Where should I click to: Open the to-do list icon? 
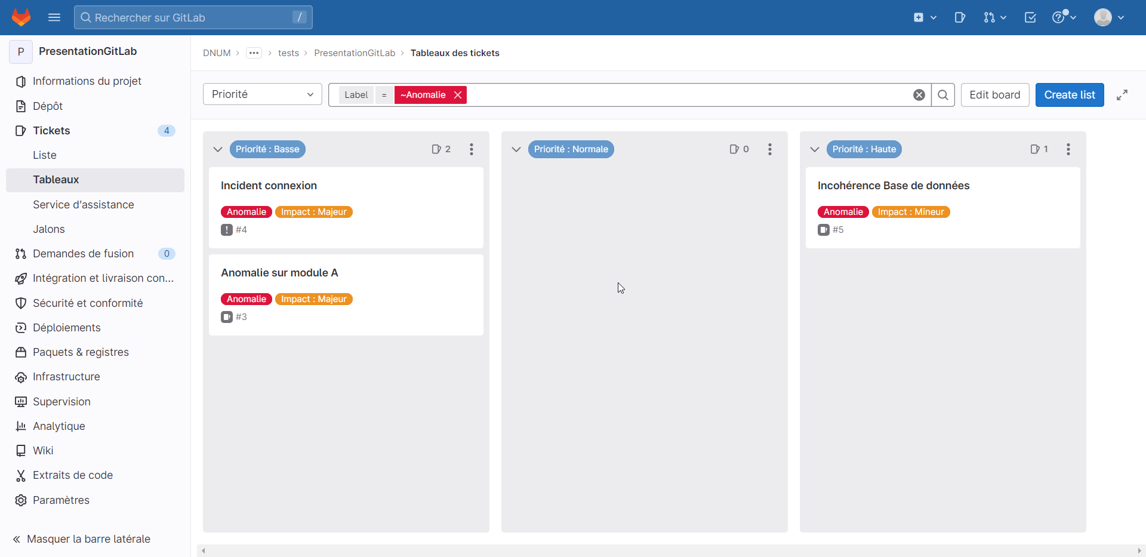point(1030,17)
